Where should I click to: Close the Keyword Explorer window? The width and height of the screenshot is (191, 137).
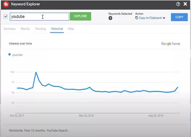185,4
